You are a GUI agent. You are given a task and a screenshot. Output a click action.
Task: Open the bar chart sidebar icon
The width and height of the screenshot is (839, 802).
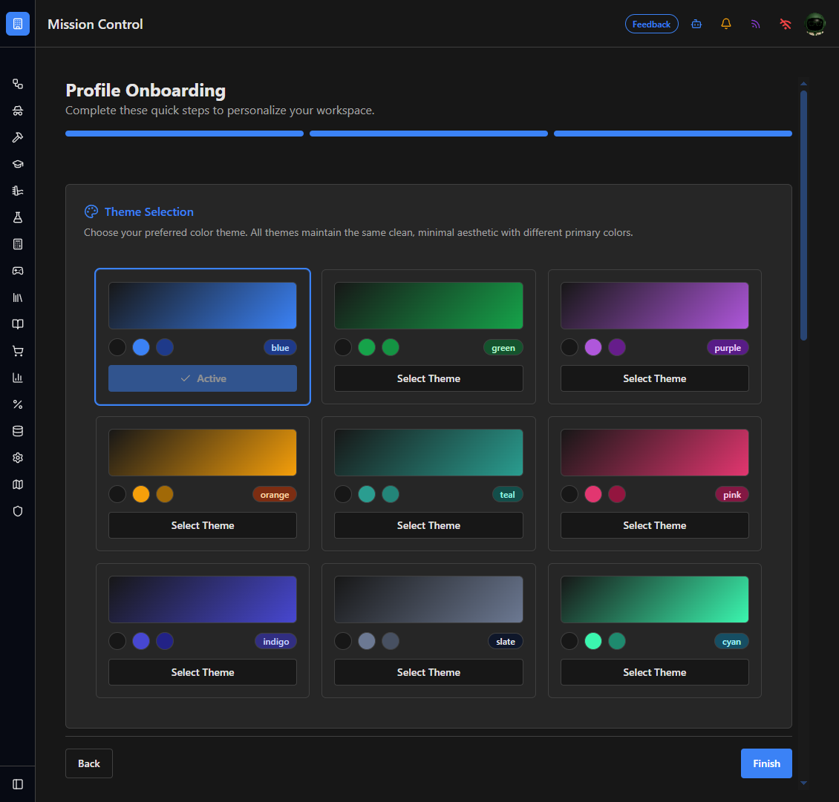pyautogui.click(x=18, y=378)
